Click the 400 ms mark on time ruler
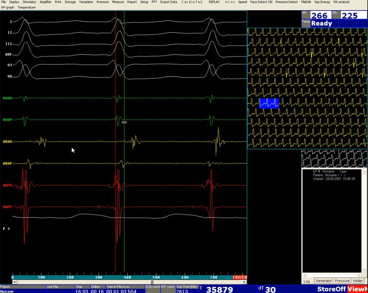The width and height of the screenshot is (368, 293). pyautogui.click(x=127, y=277)
